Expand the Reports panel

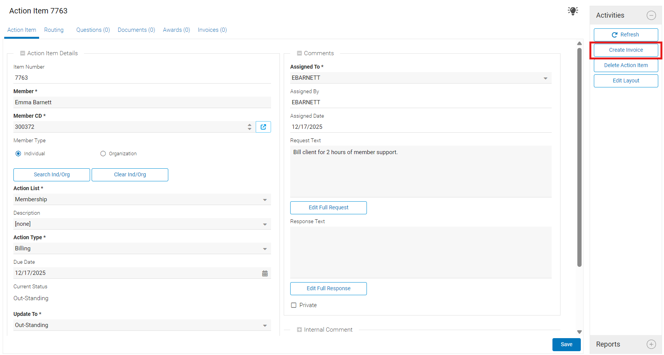point(651,344)
